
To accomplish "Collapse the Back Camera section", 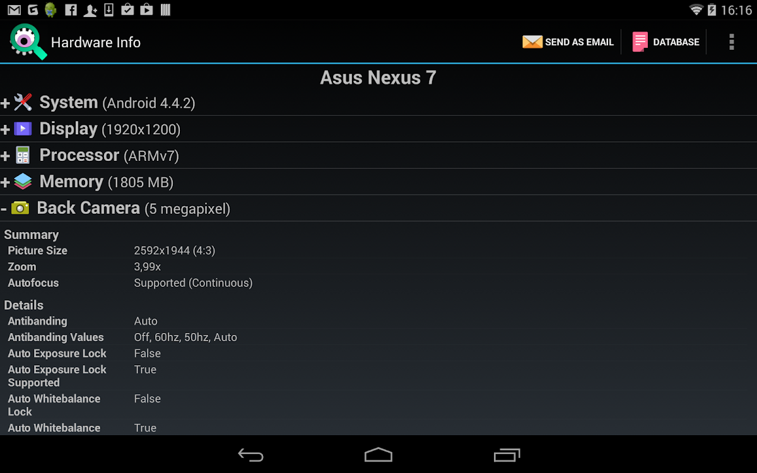I will tap(4, 209).
